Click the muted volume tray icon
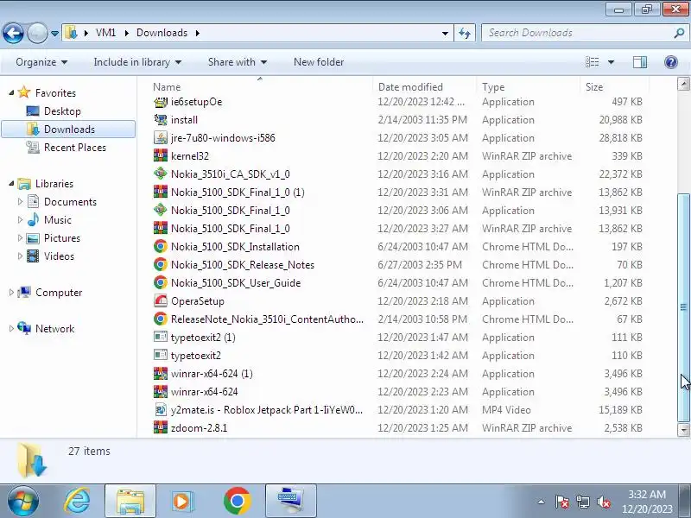691x518 pixels. [x=604, y=502]
